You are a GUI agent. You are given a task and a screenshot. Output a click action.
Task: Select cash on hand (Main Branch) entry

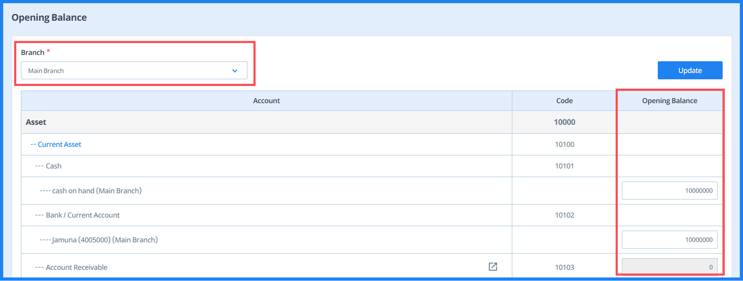click(x=96, y=191)
